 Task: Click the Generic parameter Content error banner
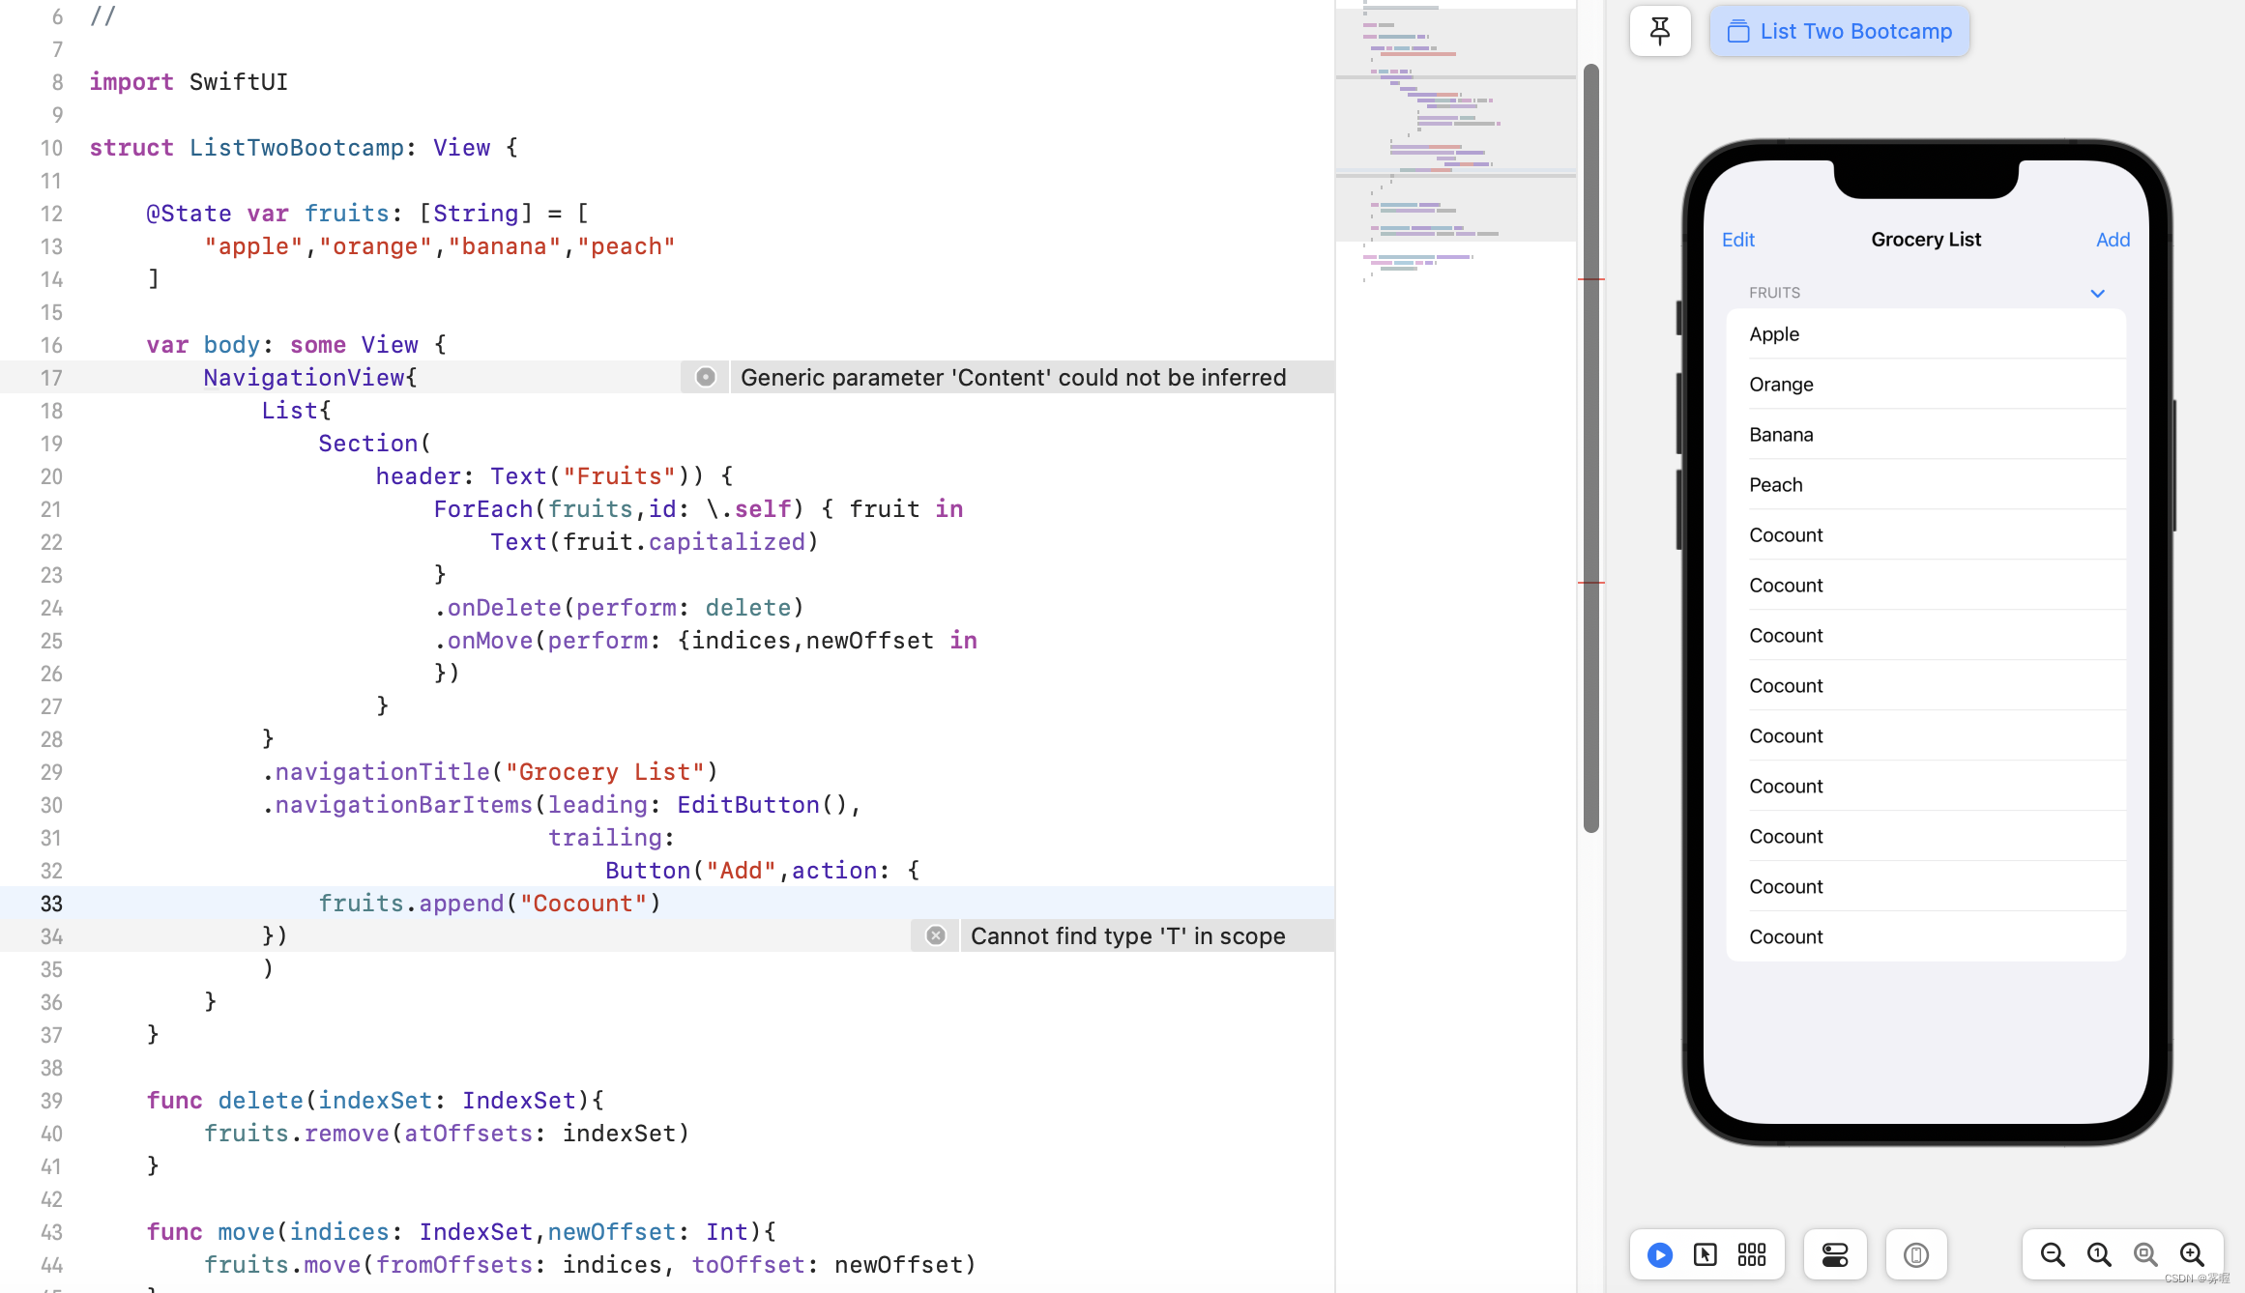[x=1013, y=377]
